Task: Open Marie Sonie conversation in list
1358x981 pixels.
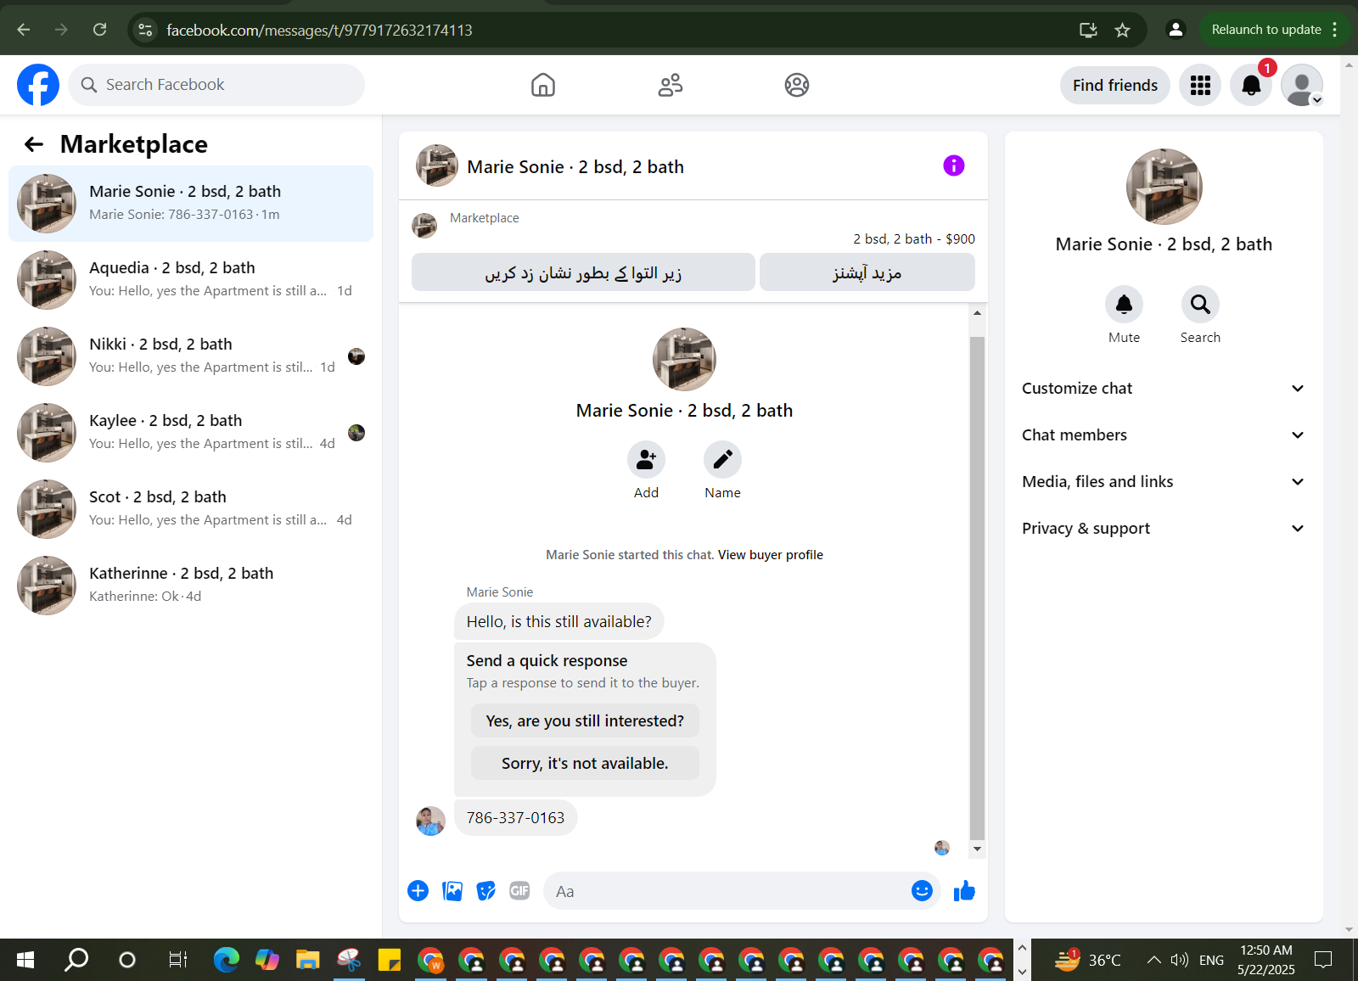Action: pos(191,204)
